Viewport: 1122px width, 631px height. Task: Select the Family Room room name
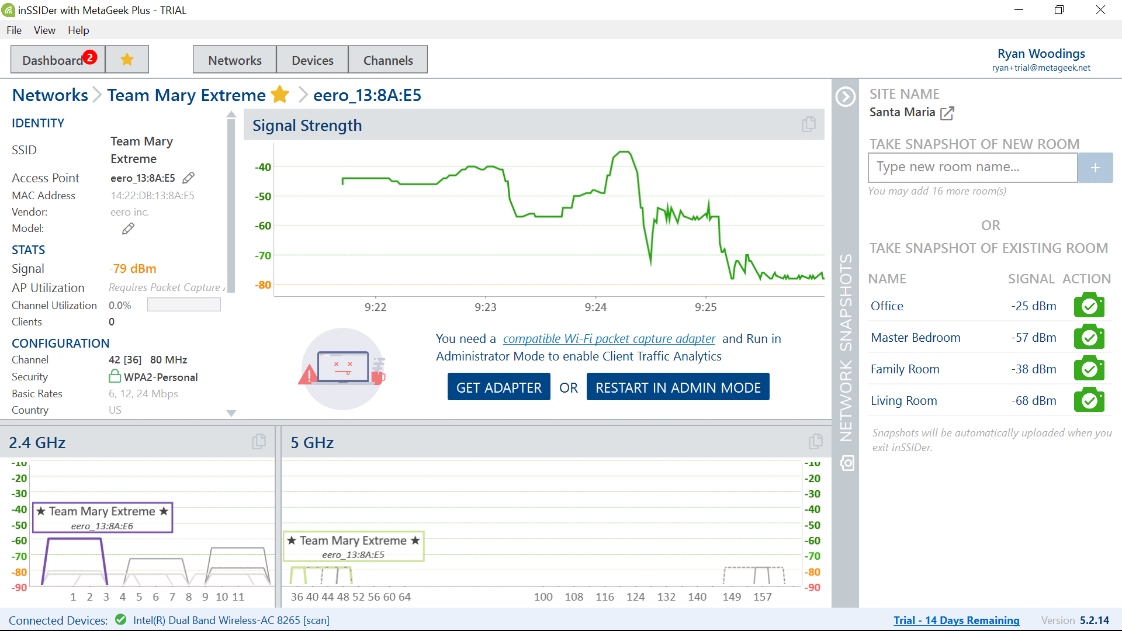click(x=905, y=369)
